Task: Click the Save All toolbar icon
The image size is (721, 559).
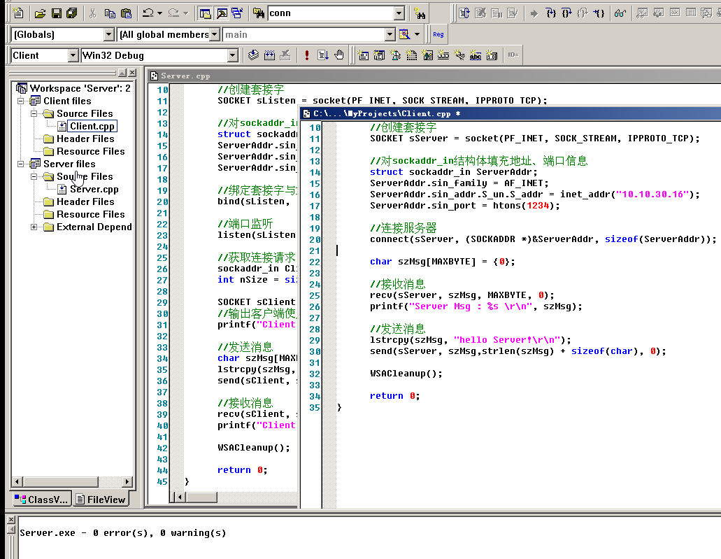Action: [71, 13]
